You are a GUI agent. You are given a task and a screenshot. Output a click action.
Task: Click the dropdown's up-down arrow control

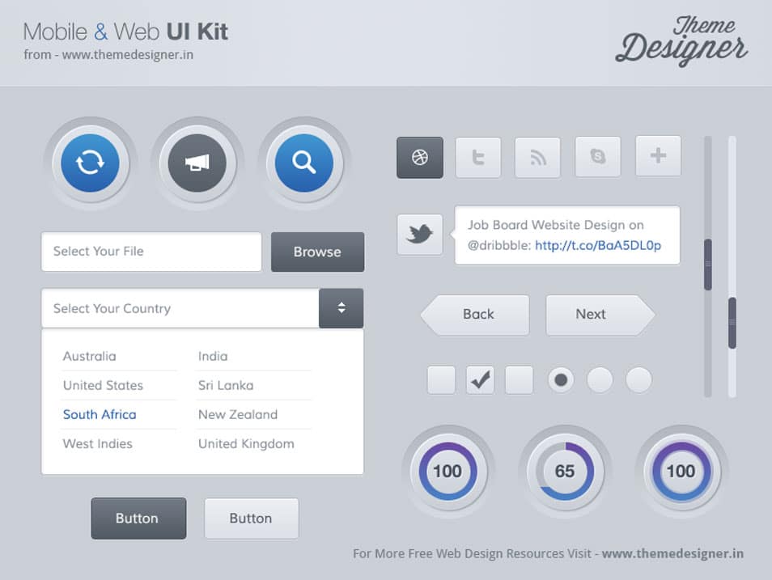click(x=341, y=308)
